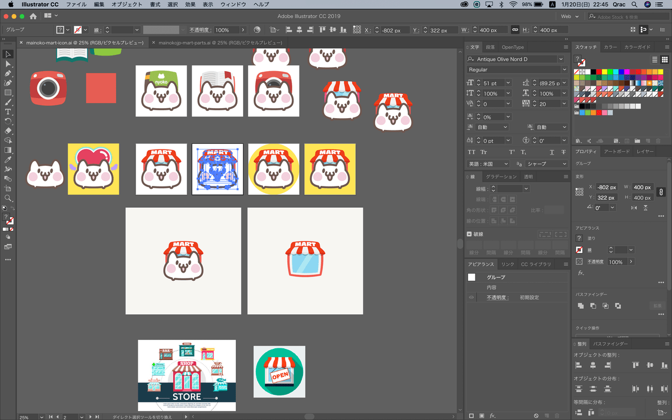Open the font family dropdown showing Antique Olive Nord D
The width and height of the screenshot is (672, 420).
[x=561, y=59]
